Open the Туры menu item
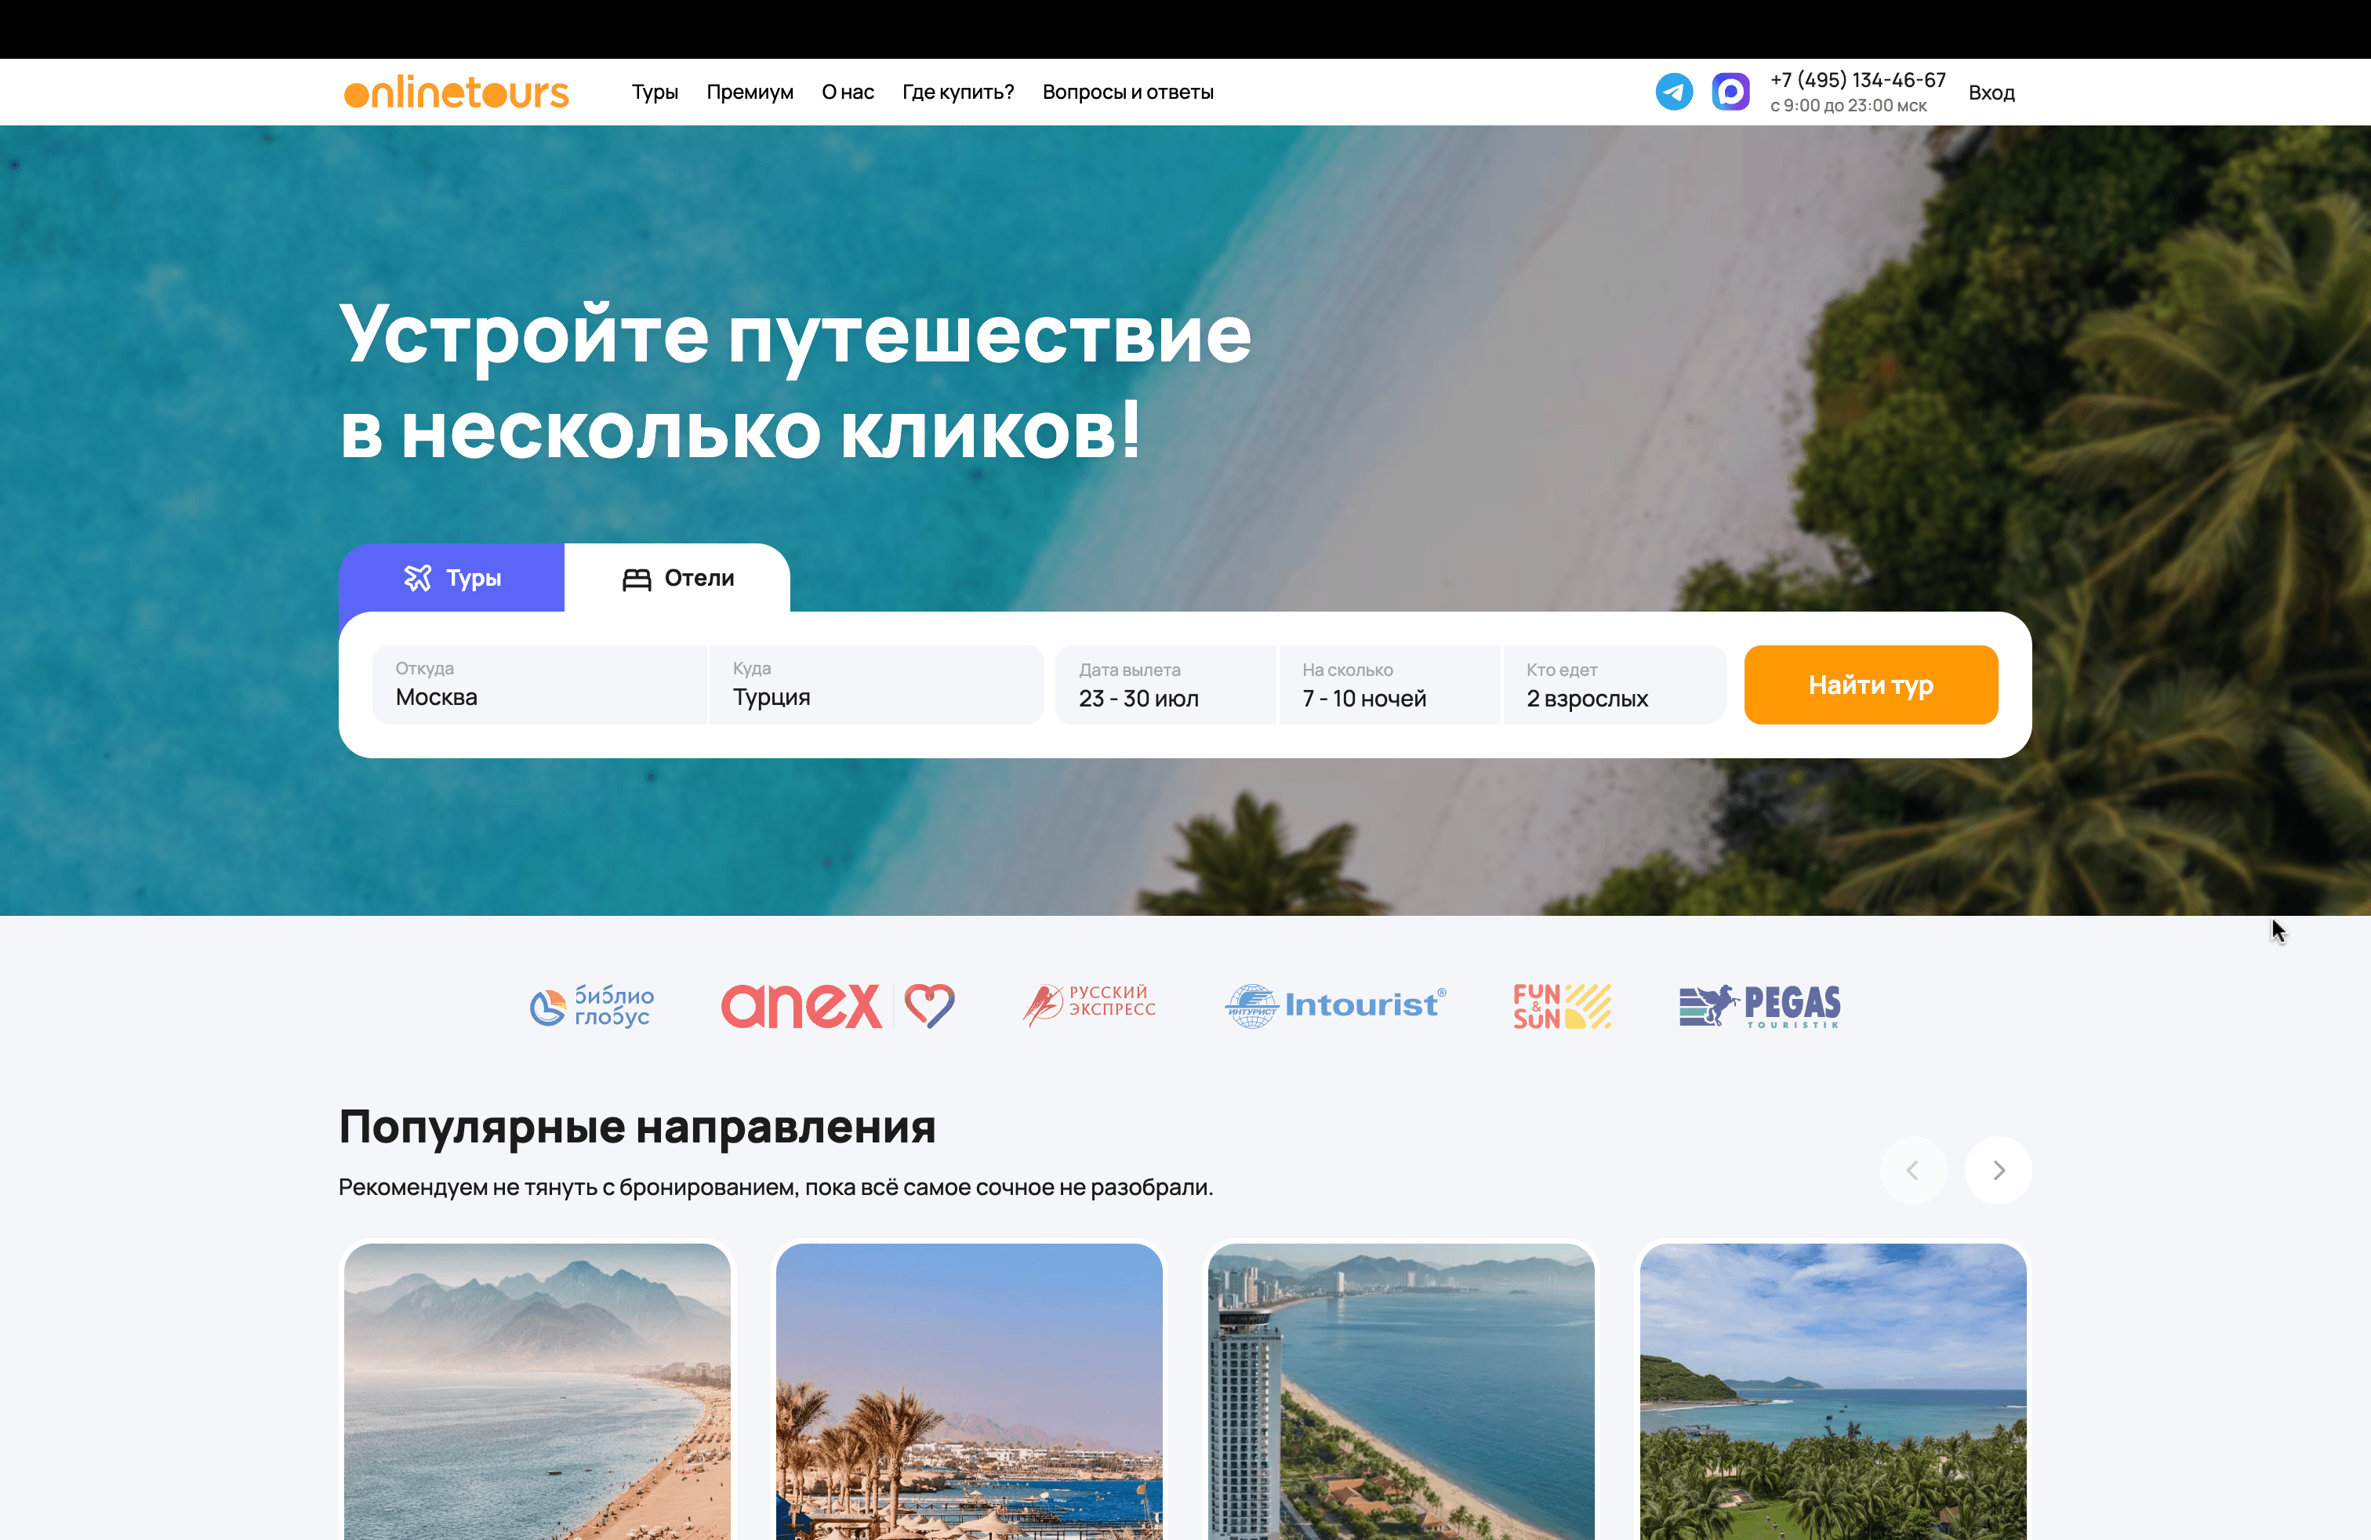This screenshot has width=2371, height=1540. (x=655, y=92)
